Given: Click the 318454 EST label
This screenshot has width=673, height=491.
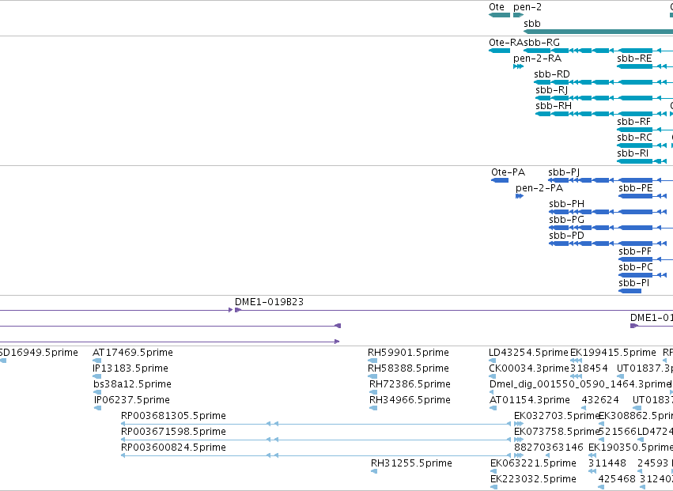Looking at the screenshot, I should tap(589, 368).
